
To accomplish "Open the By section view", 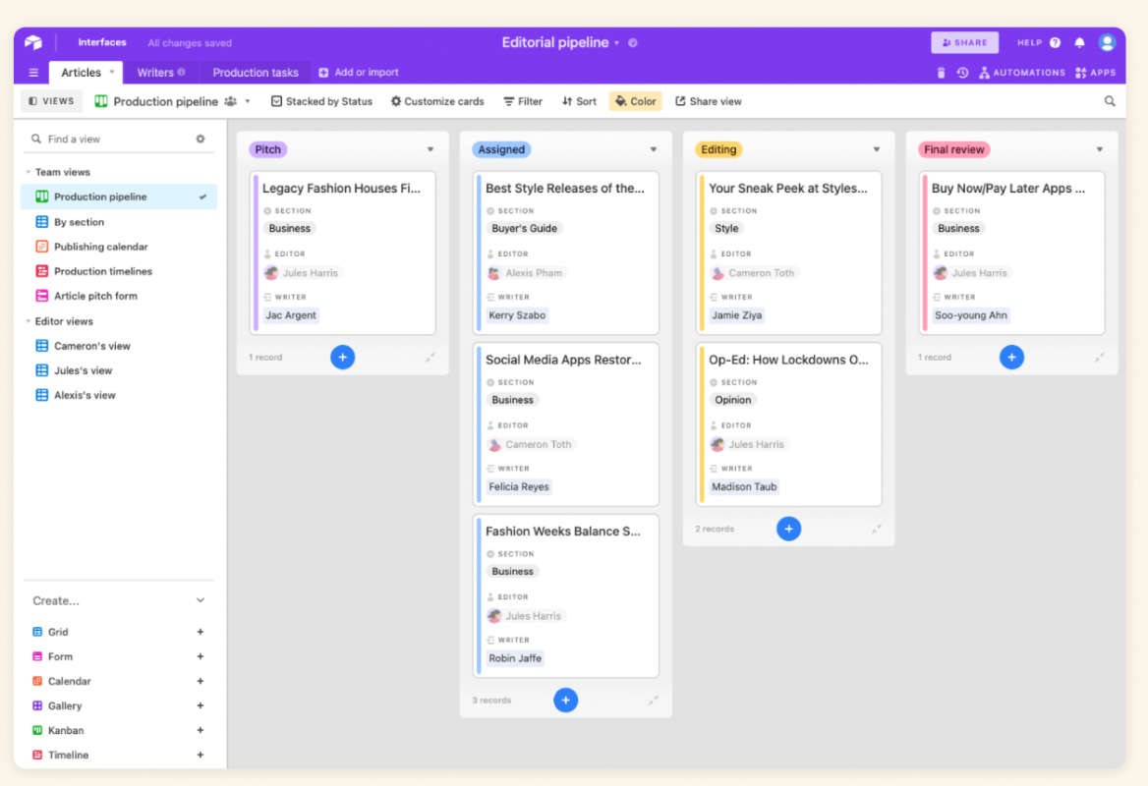I will [119, 222].
